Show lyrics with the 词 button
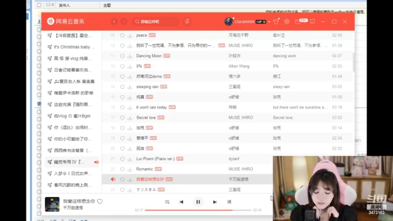The image size is (393, 221). tap(229, 202)
